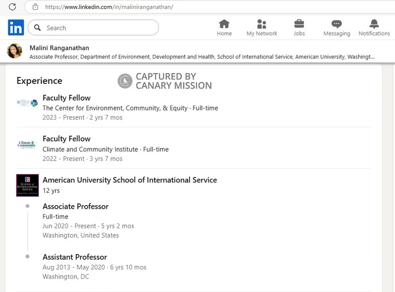The height and width of the screenshot is (292, 395).
Task: Click Climate and Community Institute · Full-time text
Action: click(106, 149)
